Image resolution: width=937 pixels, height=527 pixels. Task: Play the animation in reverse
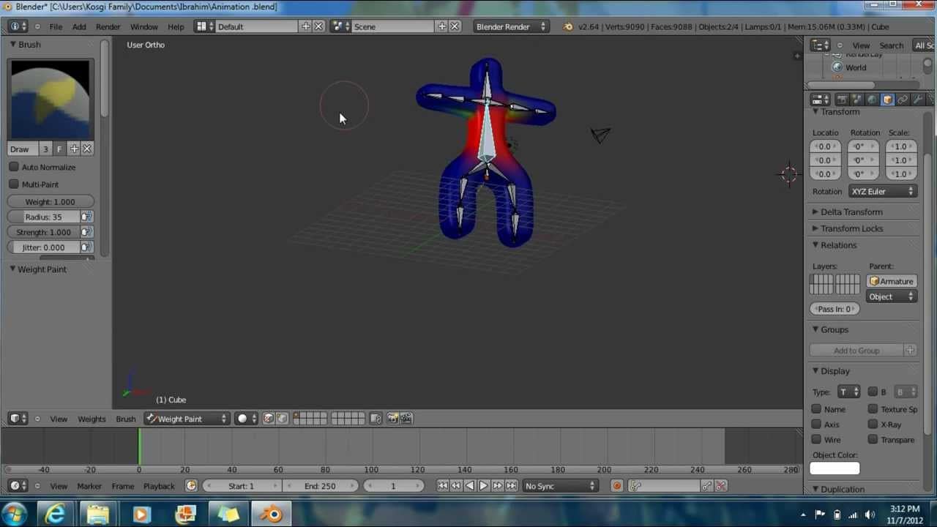[470, 486]
